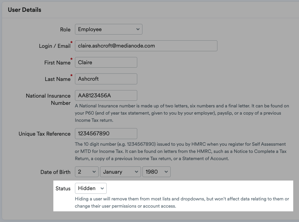Click the Status label
The image size is (299, 222).
(x=63, y=189)
